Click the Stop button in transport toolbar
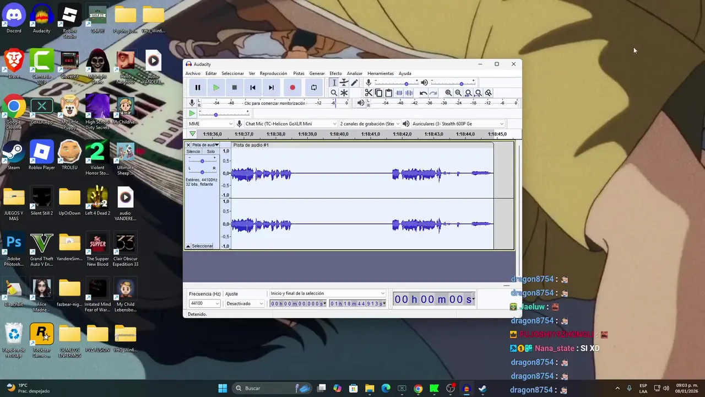The height and width of the screenshot is (397, 705). tap(234, 87)
